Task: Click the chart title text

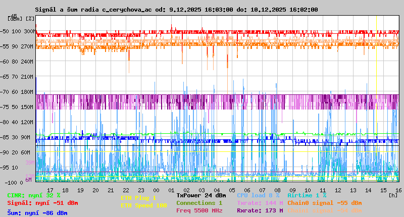Action: tap(176, 10)
